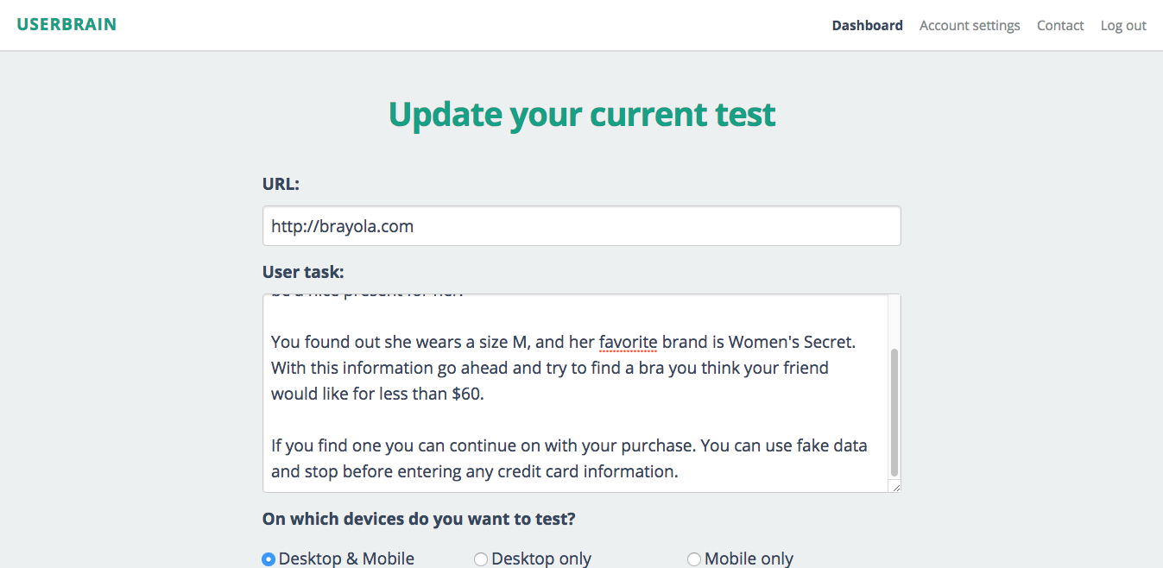Screen dimensions: 1163x568
Task: Click the textarea resize handle
Action: 895,488
